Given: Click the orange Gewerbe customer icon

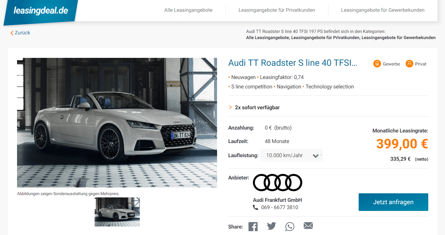Looking at the screenshot, I should click(x=377, y=63).
